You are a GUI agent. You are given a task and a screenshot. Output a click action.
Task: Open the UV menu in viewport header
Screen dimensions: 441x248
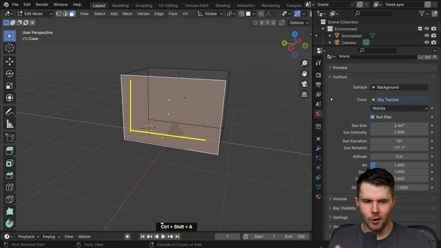point(185,14)
